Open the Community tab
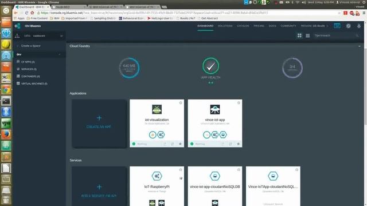The height and width of the screenshot is (206, 367). [x=288, y=26]
